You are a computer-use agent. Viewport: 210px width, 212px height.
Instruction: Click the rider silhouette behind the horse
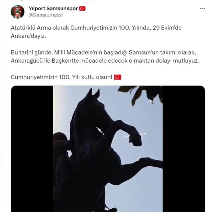(x=61, y=160)
